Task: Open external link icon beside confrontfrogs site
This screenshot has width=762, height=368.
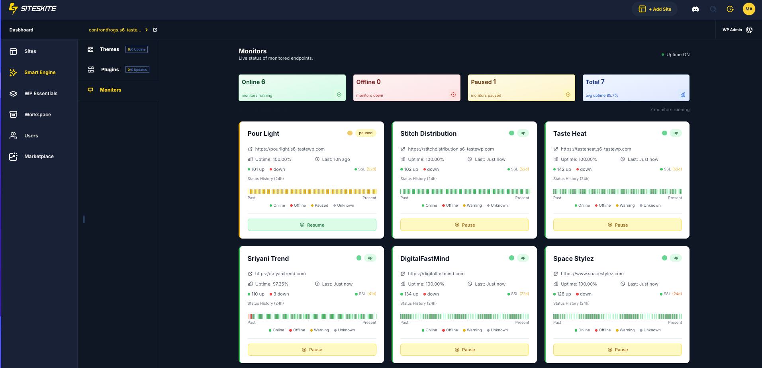Action: pos(155,30)
